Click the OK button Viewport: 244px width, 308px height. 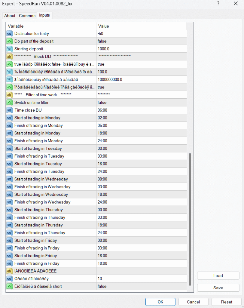160,302
